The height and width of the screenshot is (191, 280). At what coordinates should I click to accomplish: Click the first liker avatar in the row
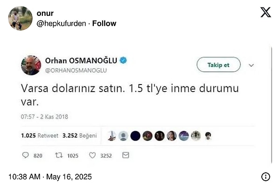112,135
